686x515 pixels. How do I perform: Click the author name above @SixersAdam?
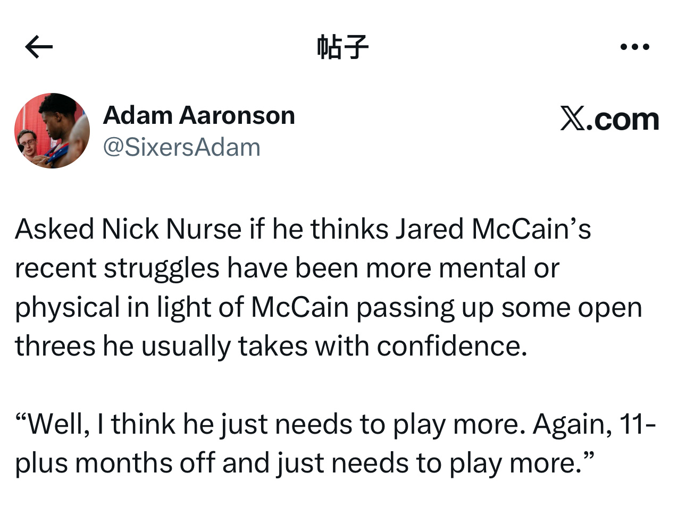click(200, 115)
